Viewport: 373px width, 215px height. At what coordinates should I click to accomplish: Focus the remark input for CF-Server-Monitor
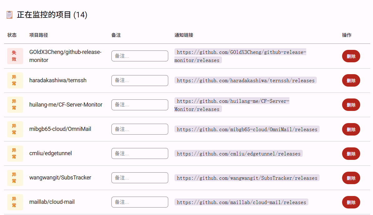pyautogui.click(x=140, y=105)
